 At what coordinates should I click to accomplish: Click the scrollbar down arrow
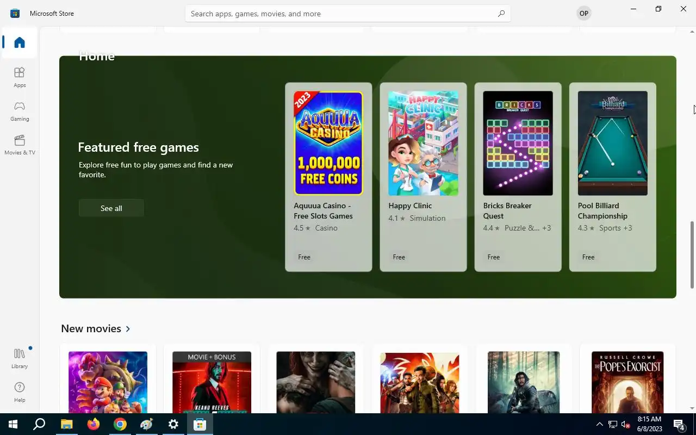click(x=692, y=408)
